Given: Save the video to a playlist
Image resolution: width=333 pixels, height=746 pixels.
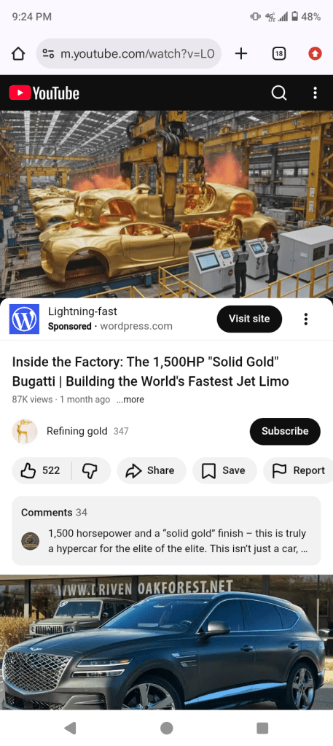Looking at the screenshot, I should (x=224, y=470).
